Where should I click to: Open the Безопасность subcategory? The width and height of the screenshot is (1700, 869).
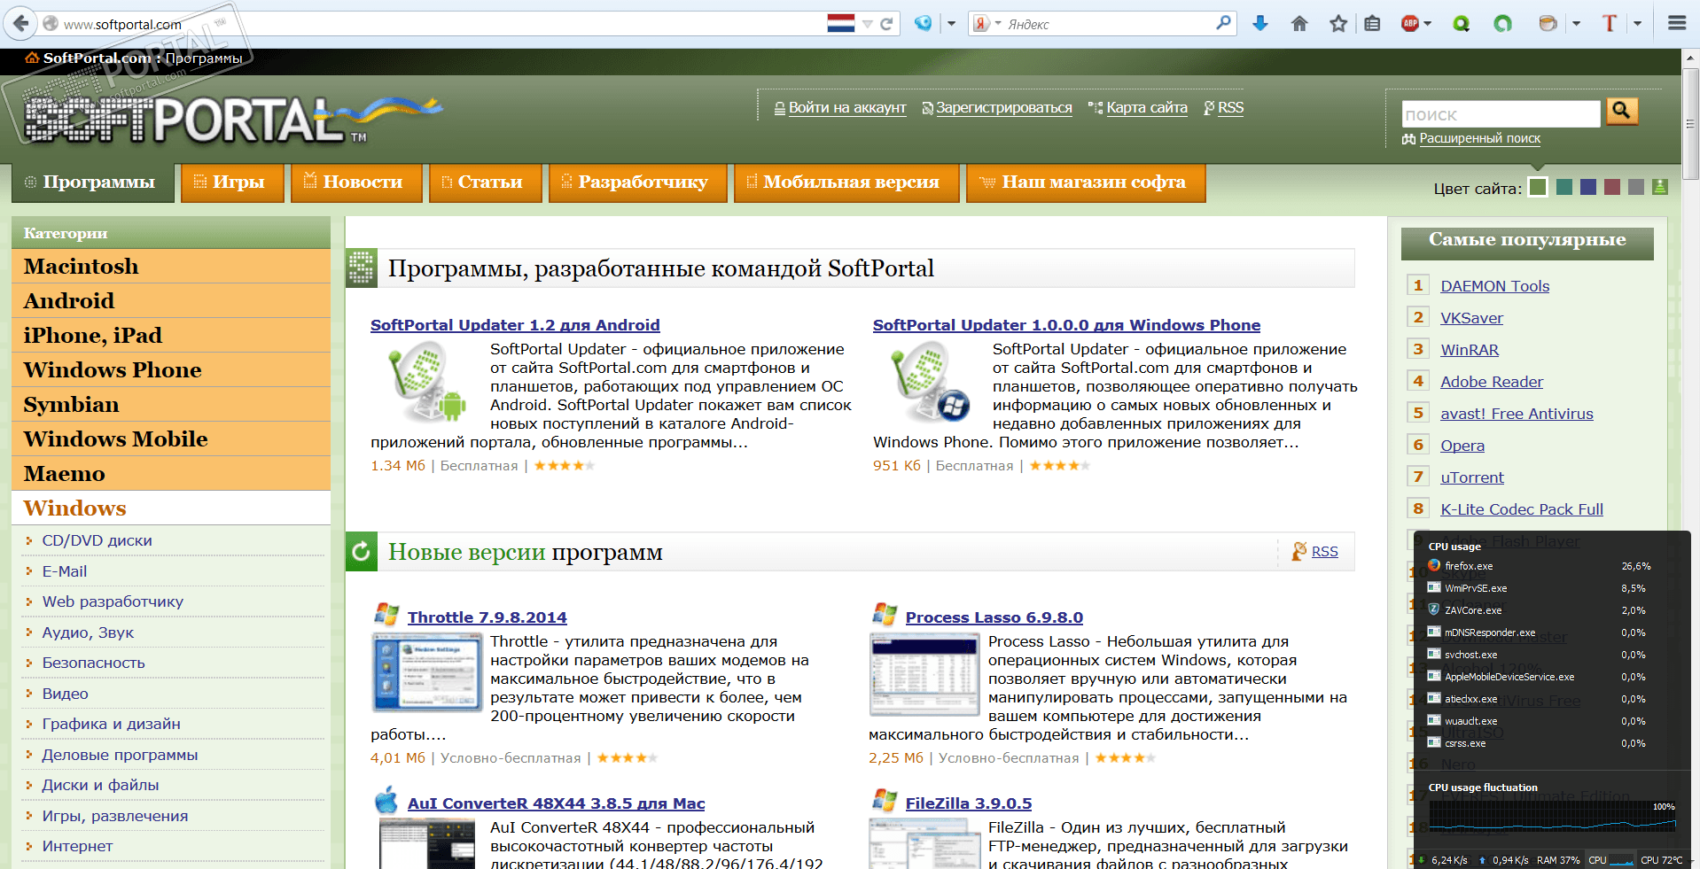pos(93,663)
